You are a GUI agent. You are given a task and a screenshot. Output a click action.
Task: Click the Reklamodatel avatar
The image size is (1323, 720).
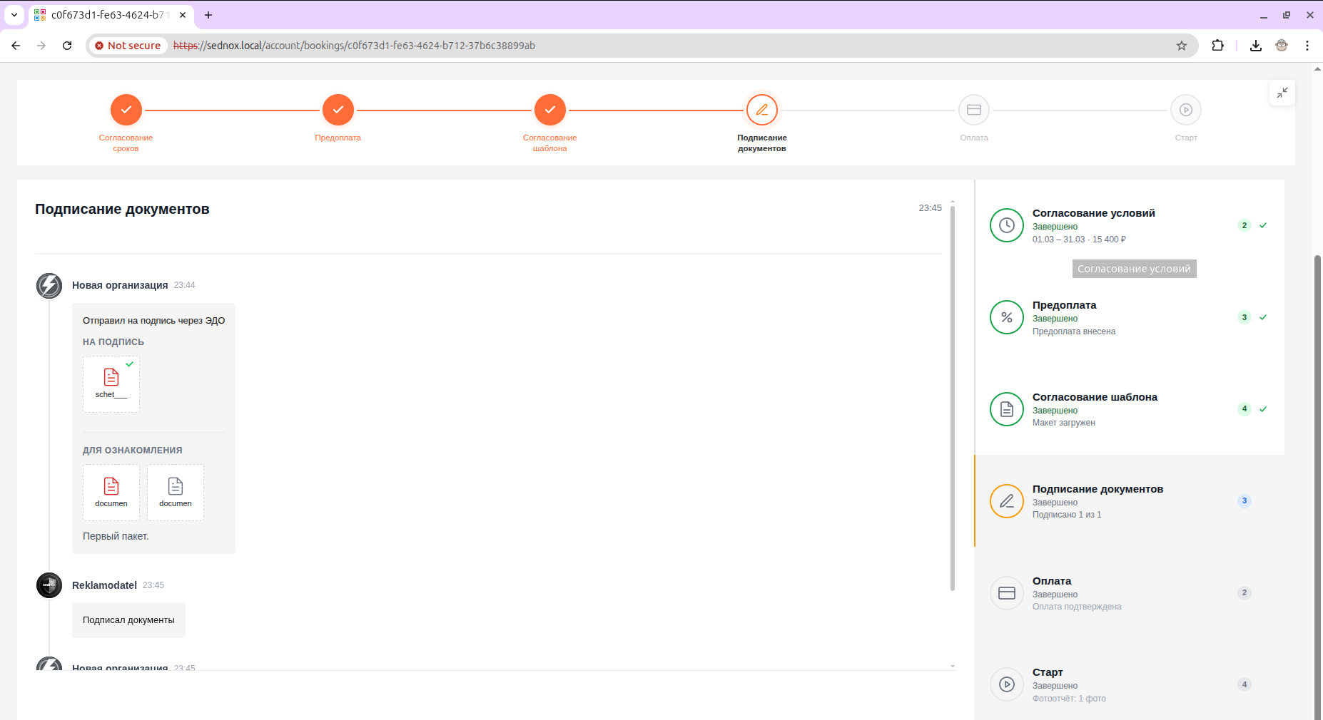[49, 585]
